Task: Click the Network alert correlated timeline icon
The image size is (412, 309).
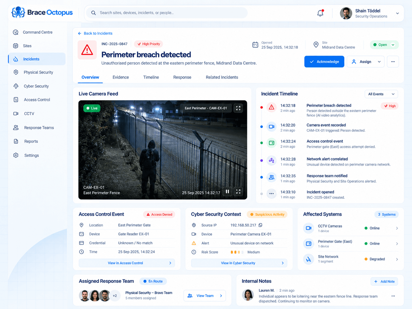Action: [x=271, y=160]
